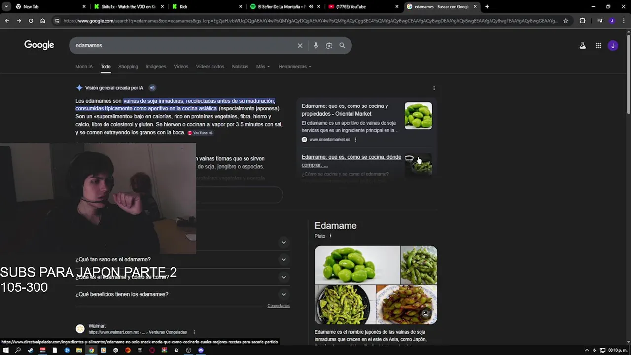
Task: View all images icon on photo grid
Action: coord(425,313)
